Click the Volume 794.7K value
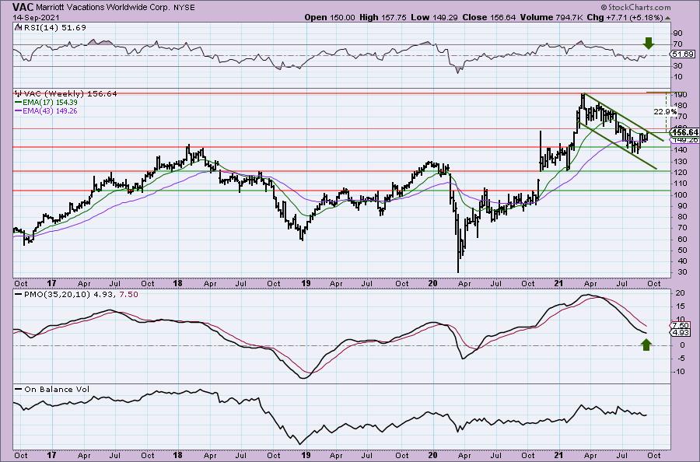Screen dimensions: 700x462 click(x=551, y=17)
